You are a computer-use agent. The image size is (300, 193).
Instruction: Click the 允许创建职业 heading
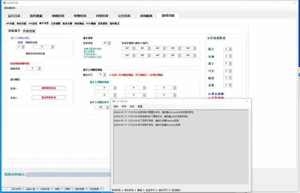(x=216, y=38)
